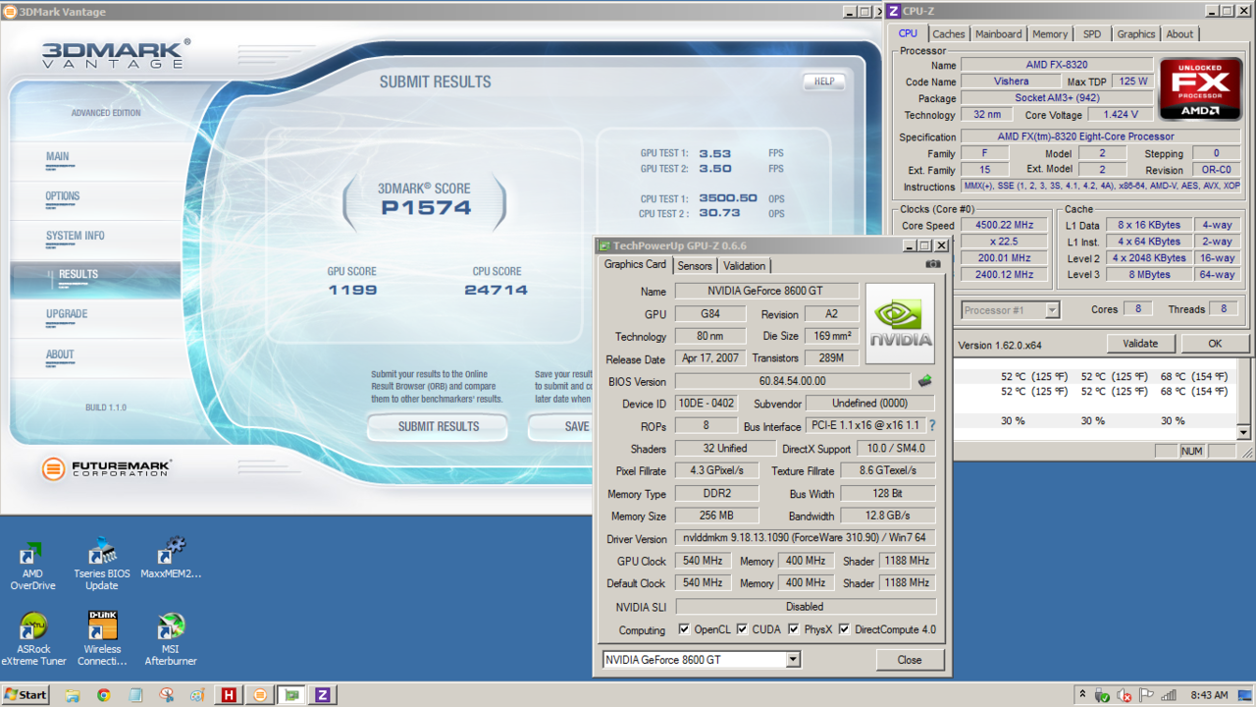Click Bus Interface question mark help icon

tap(932, 425)
